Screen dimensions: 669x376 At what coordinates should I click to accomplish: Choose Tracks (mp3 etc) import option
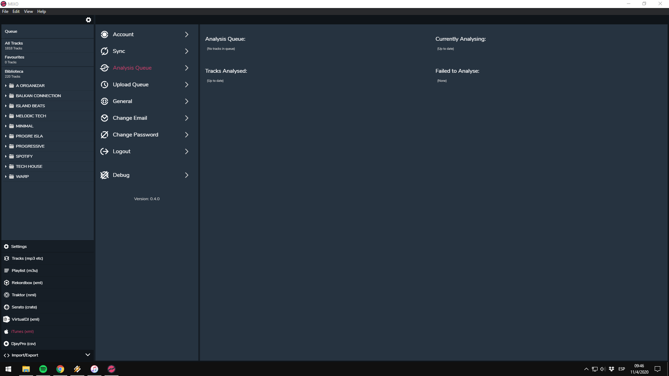47,258
